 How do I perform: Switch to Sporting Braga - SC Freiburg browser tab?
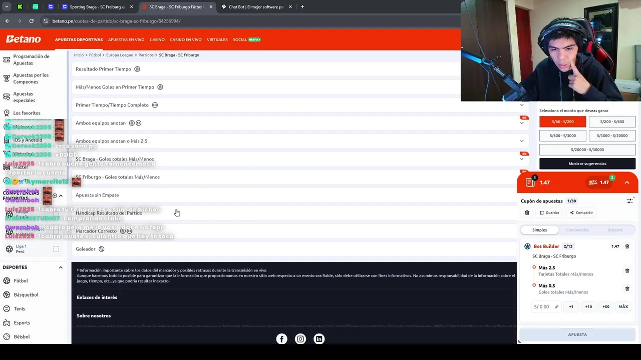98,7
